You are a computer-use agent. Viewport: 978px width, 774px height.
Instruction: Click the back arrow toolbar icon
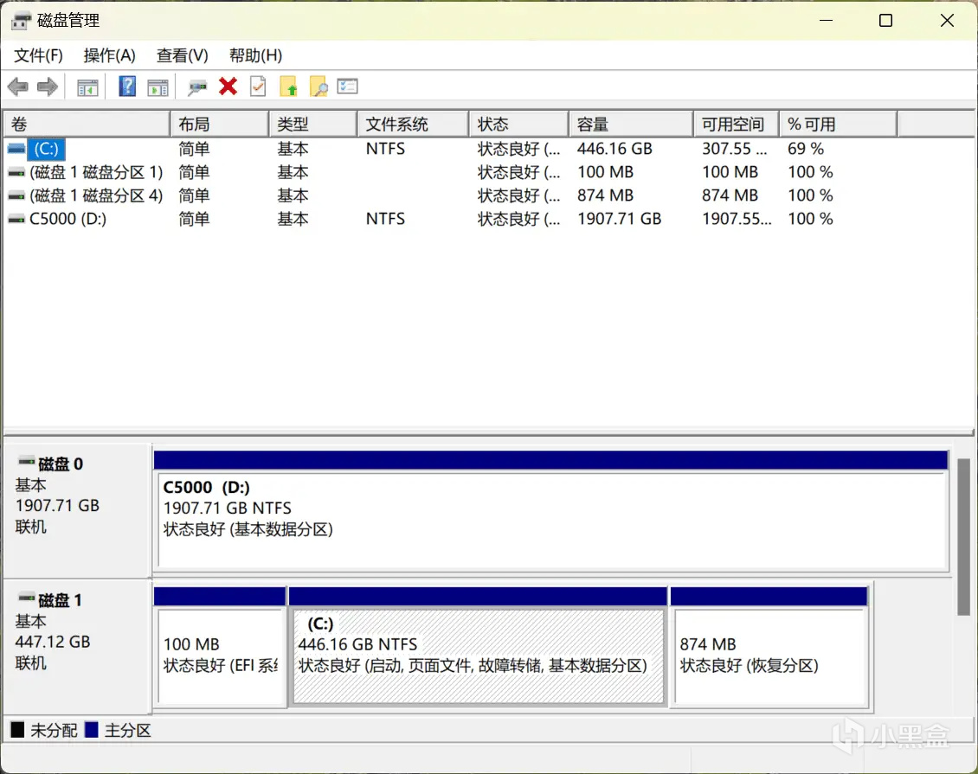(x=18, y=86)
